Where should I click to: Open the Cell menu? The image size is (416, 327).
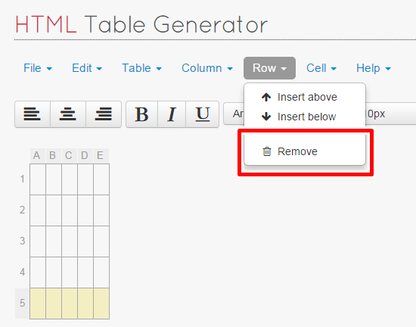[321, 68]
